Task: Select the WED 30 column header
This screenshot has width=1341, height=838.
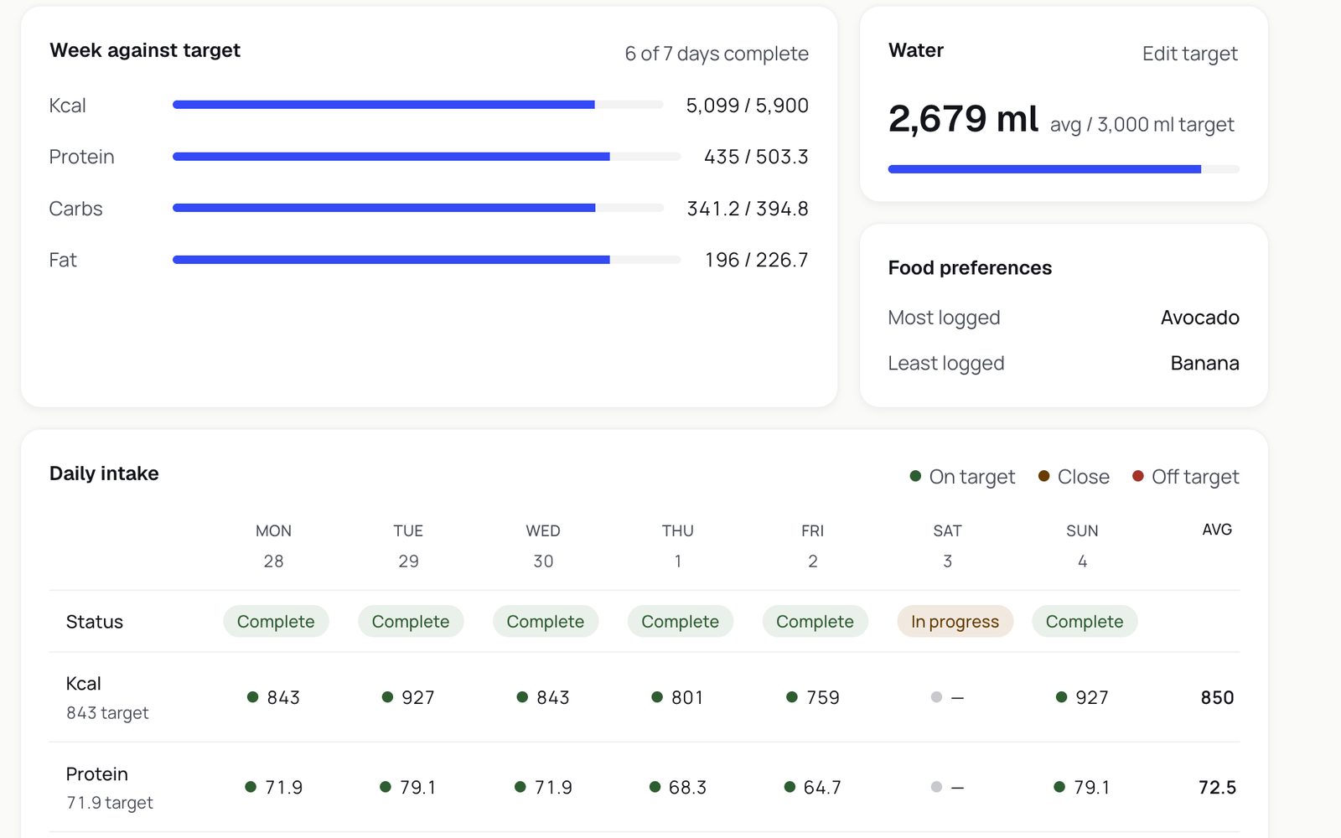Action: [543, 546]
